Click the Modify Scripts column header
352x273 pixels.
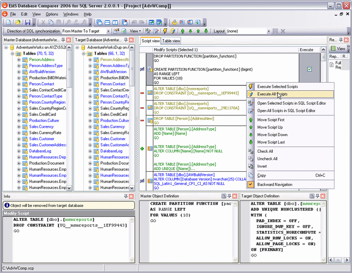pos(226,50)
